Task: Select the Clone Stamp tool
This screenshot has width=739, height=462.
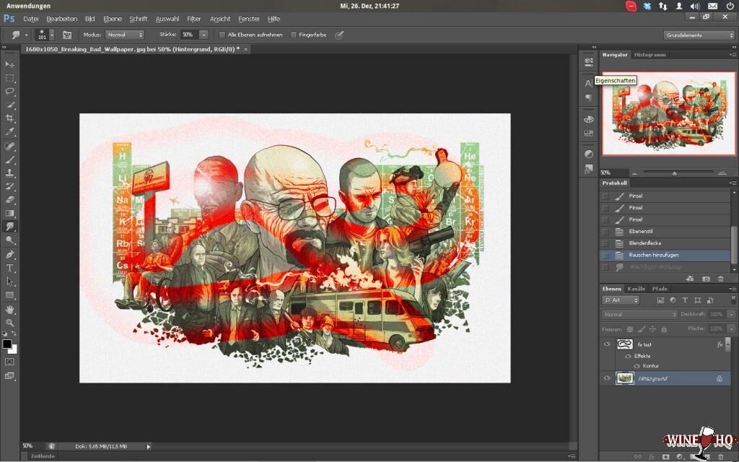Action: pos(10,173)
